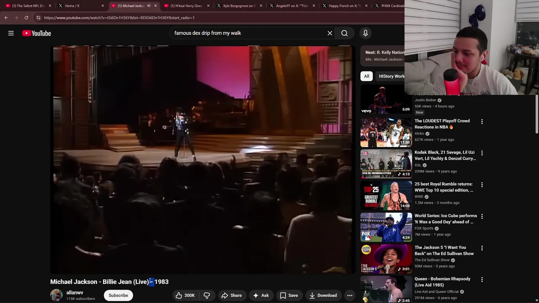Play 25 best Royal Rumble returns thumbnail
Screen dimensions: 539x303
point(386,195)
